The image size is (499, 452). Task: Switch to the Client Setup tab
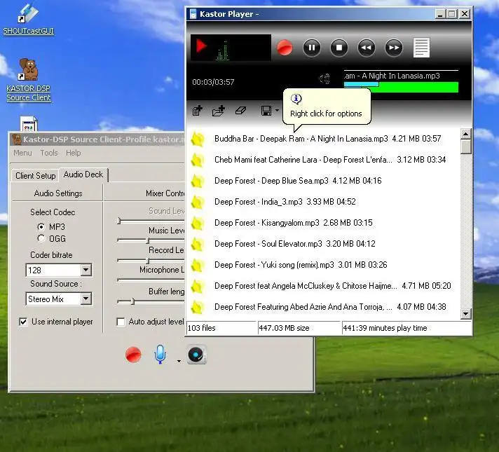[x=35, y=175]
